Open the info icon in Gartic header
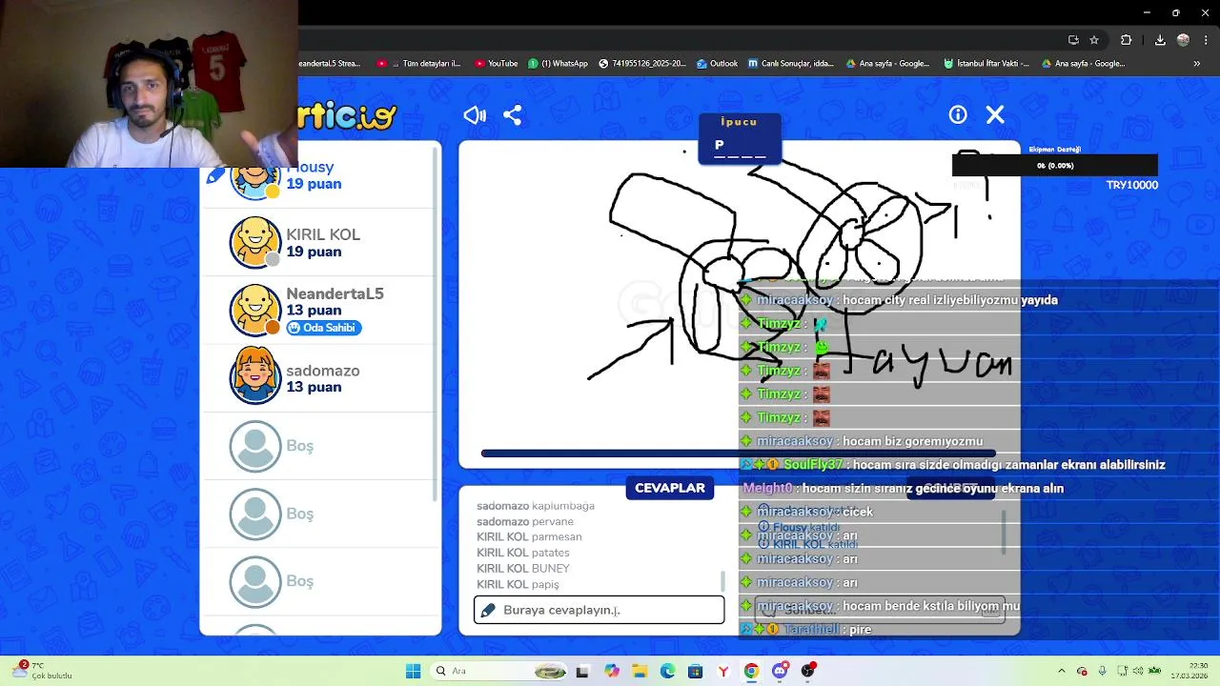This screenshot has width=1220, height=686. [x=958, y=114]
